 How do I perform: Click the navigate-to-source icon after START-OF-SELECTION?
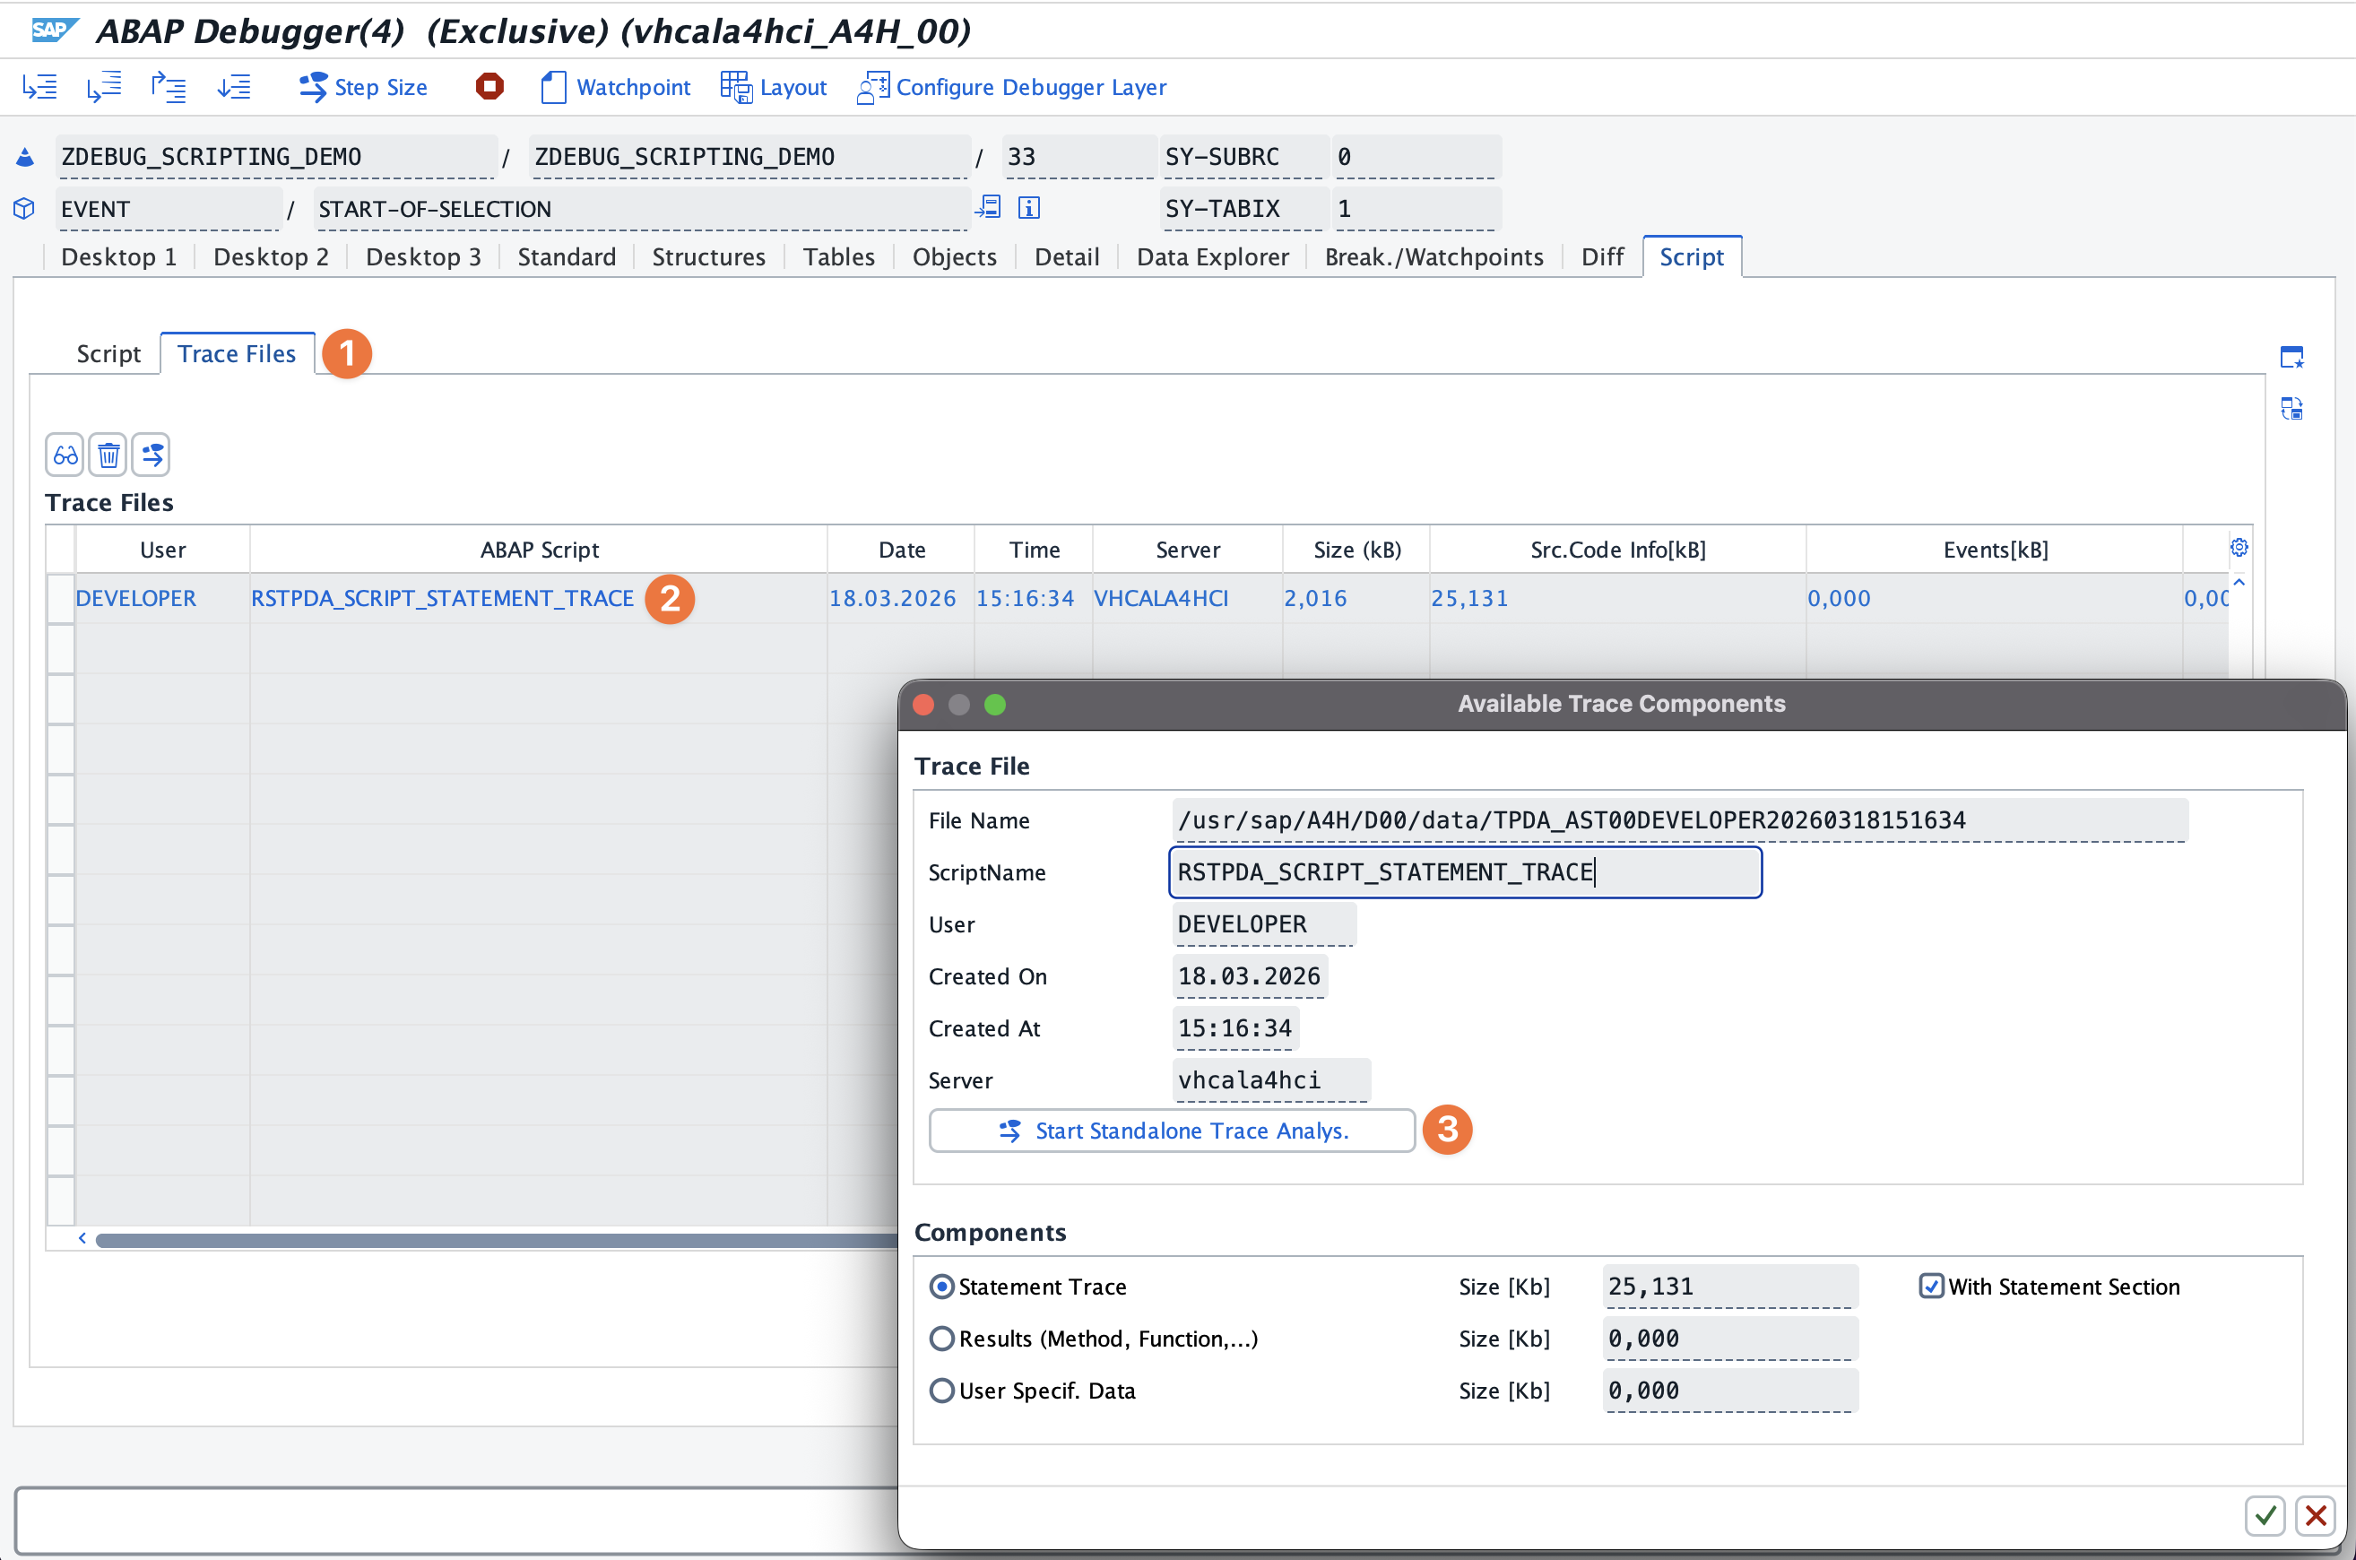coord(988,207)
